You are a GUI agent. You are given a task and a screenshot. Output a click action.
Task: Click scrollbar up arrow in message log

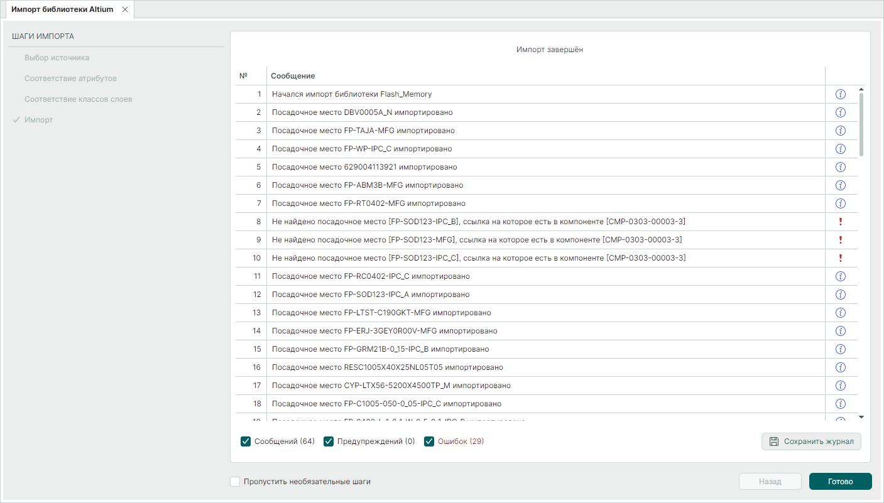coord(861,89)
